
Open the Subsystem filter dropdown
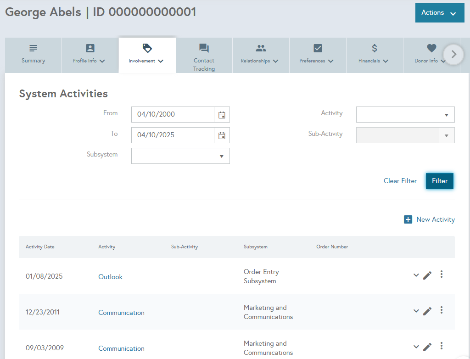click(180, 156)
